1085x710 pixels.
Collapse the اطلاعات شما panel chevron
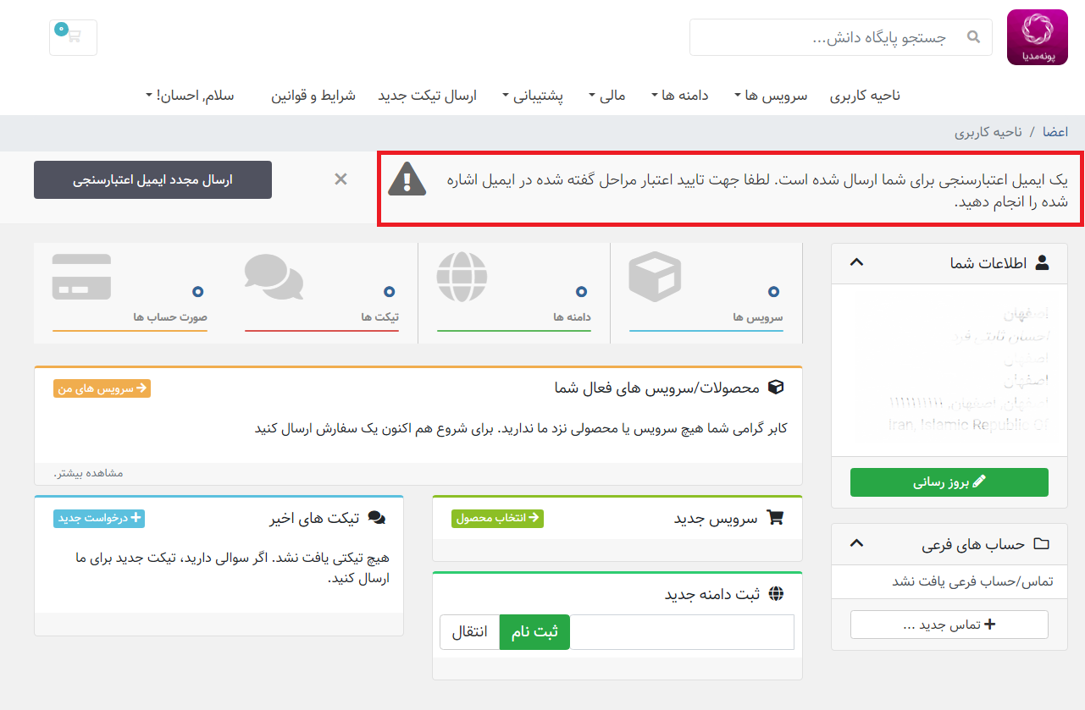[x=856, y=262]
